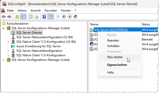Click the stopped service icon in Beendet row
The height and width of the screenshot is (94, 160).
(x=91, y=39)
